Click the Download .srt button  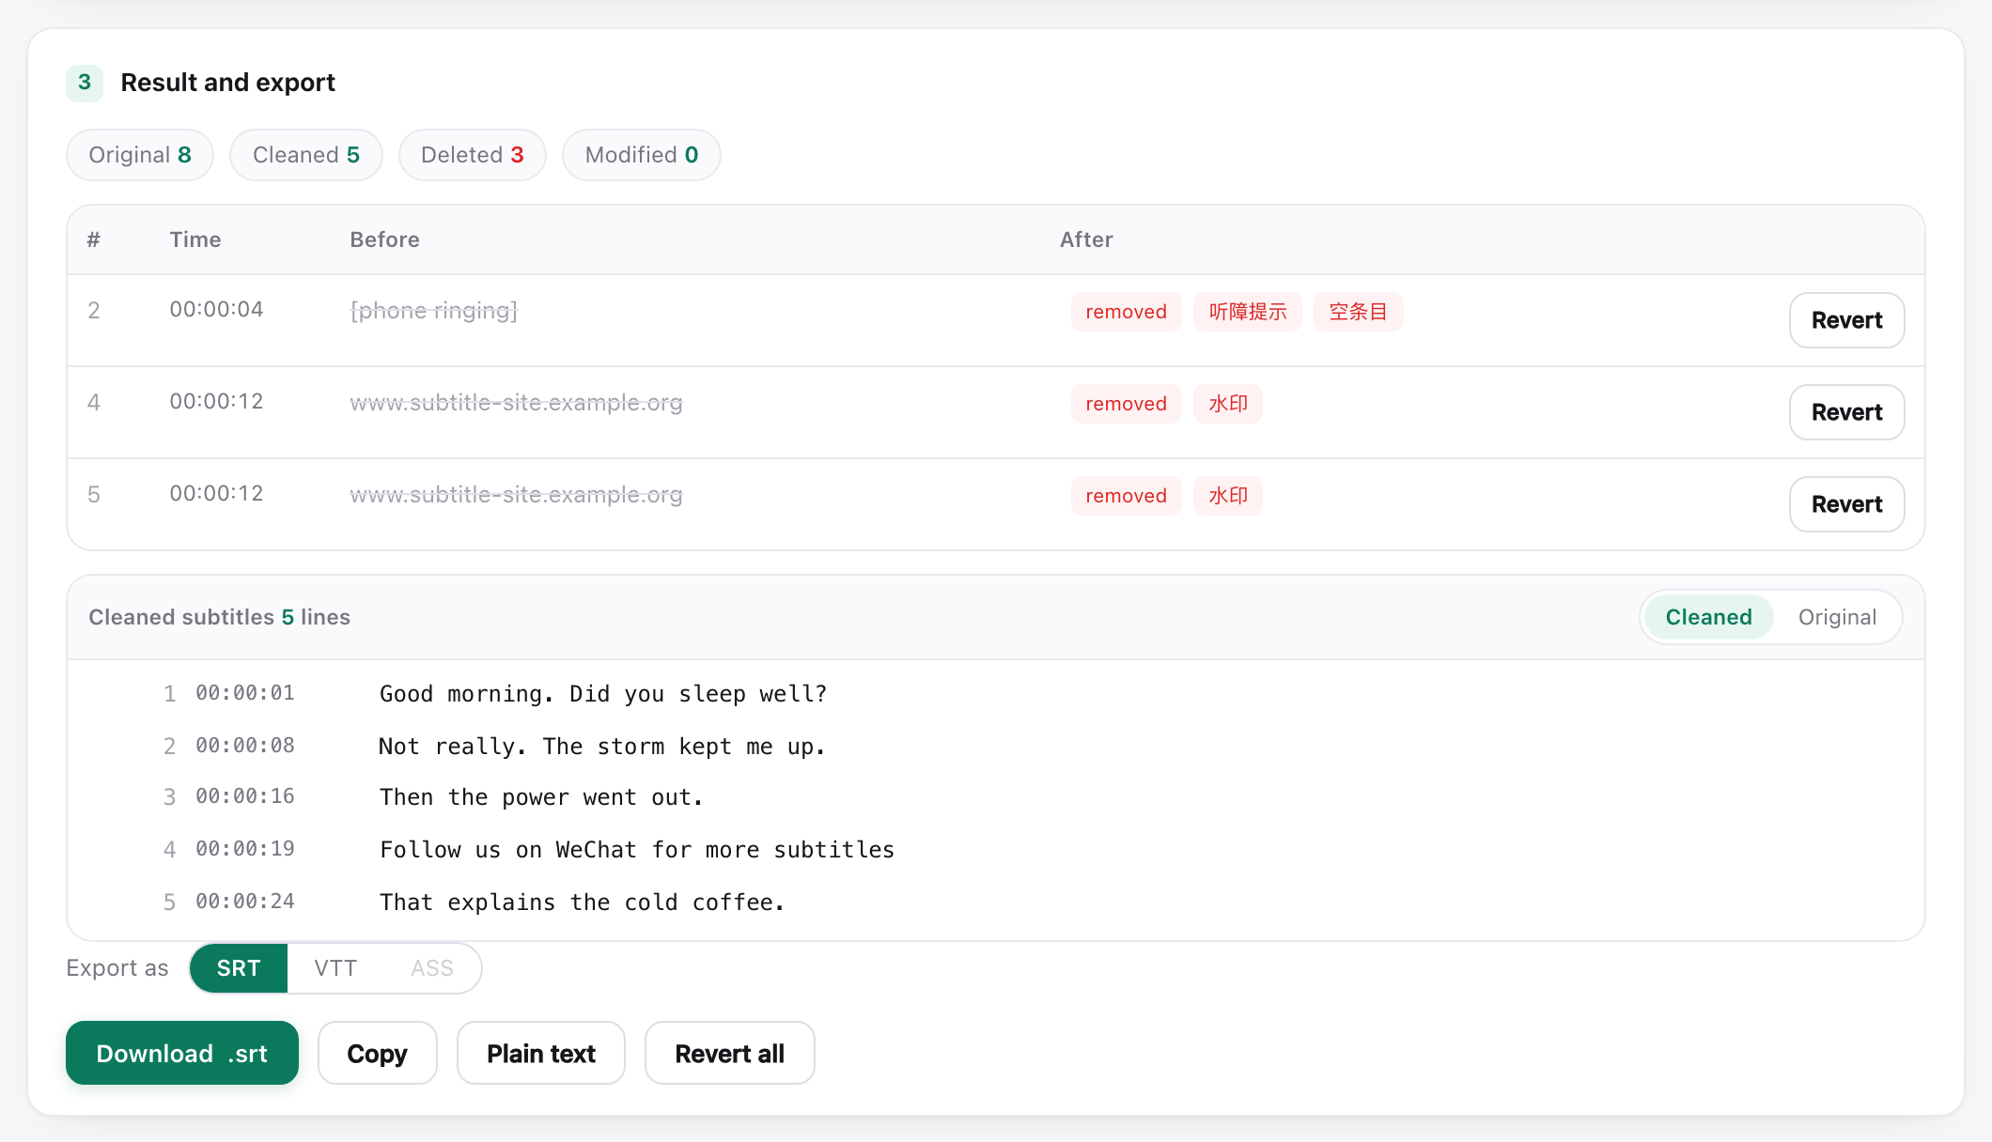point(182,1053)
